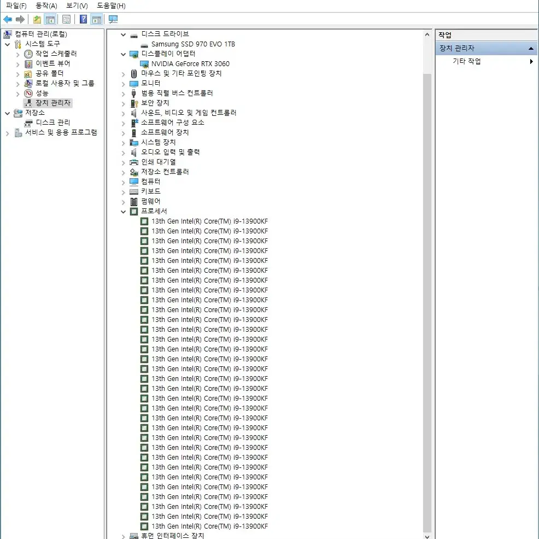Select 소프트웨어 장치 category label
The height and width of the screenshot is (539, 539).
point(165,132)
